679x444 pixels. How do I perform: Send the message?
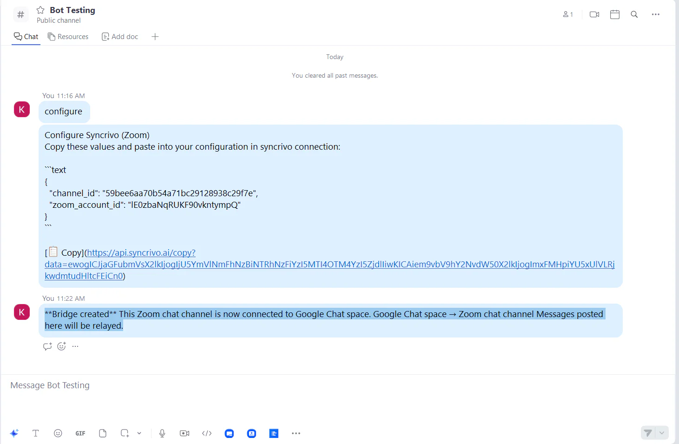(648, 433)
